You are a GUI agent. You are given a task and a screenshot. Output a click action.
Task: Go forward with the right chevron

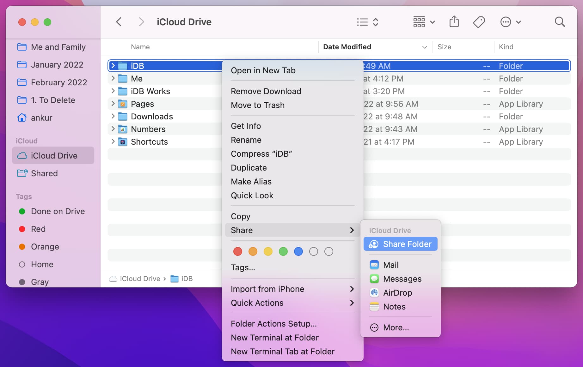click(x=141, y=22)
